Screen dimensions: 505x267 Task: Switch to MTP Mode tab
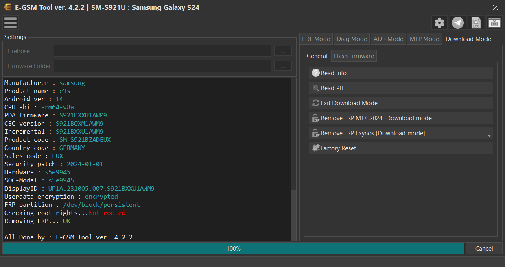(x=424, y=39)
